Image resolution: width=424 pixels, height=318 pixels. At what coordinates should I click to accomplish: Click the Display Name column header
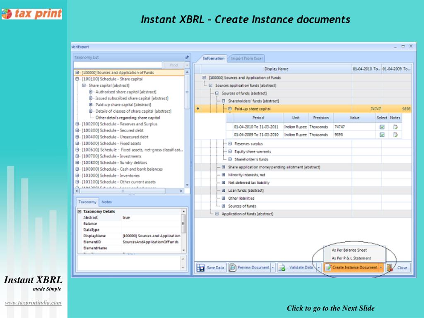coord(276,69)
